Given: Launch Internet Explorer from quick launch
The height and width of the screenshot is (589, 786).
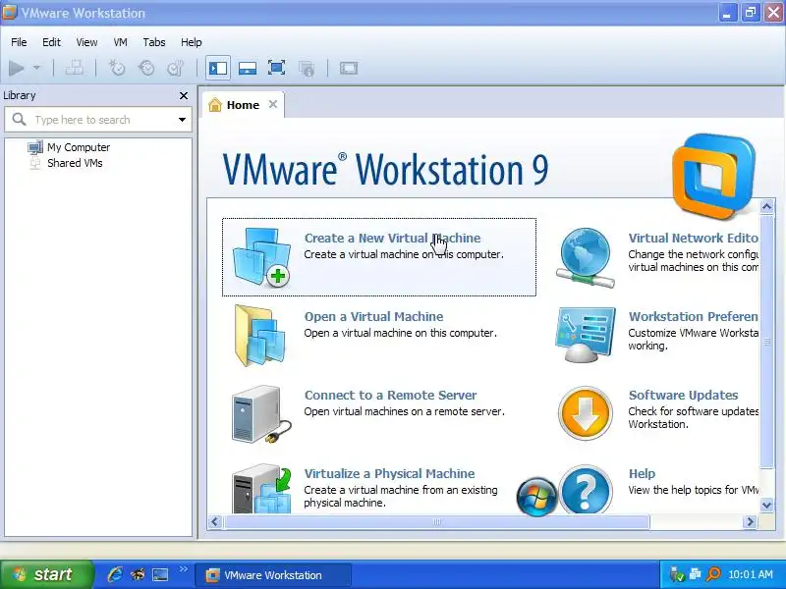Looking at the screenshot, I should (115, 574).
